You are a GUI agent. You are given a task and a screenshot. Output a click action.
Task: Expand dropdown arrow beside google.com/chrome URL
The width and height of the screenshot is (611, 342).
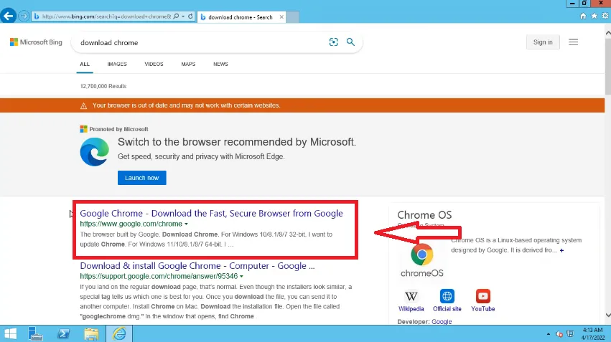point(186,224)
